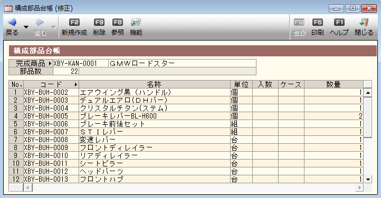The height and width of the screenshot is (198, 381).
Task: Click name リアディレイラー
Action: (109, 155)
